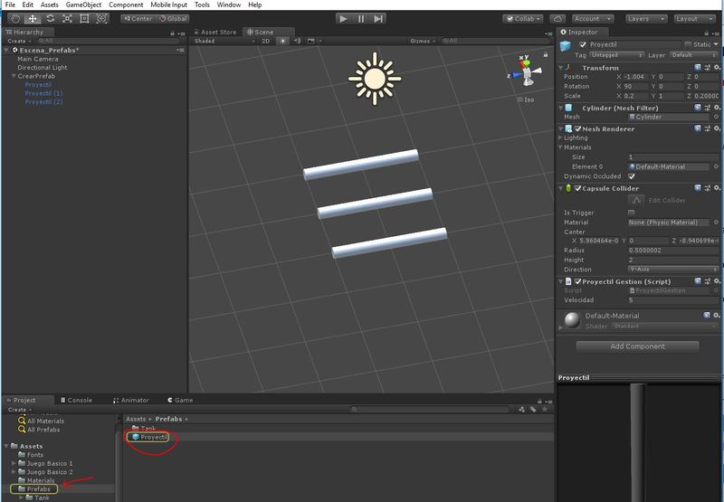Expand Juego Basico 1 folder
Image resolution: width=724 pixels, height=502 pixels.
coord(14,463)
